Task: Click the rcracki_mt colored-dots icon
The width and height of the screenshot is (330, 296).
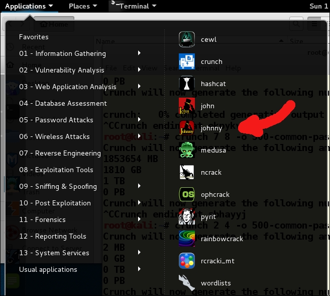Action: [x=187, y=261]
